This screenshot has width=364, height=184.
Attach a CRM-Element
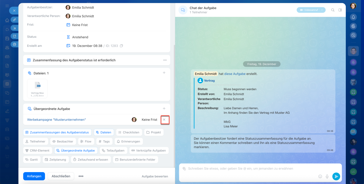coord(38,151)
